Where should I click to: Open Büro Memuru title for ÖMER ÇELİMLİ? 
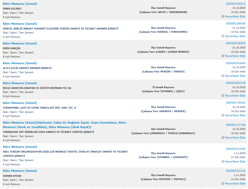click(x=20, y=4)
